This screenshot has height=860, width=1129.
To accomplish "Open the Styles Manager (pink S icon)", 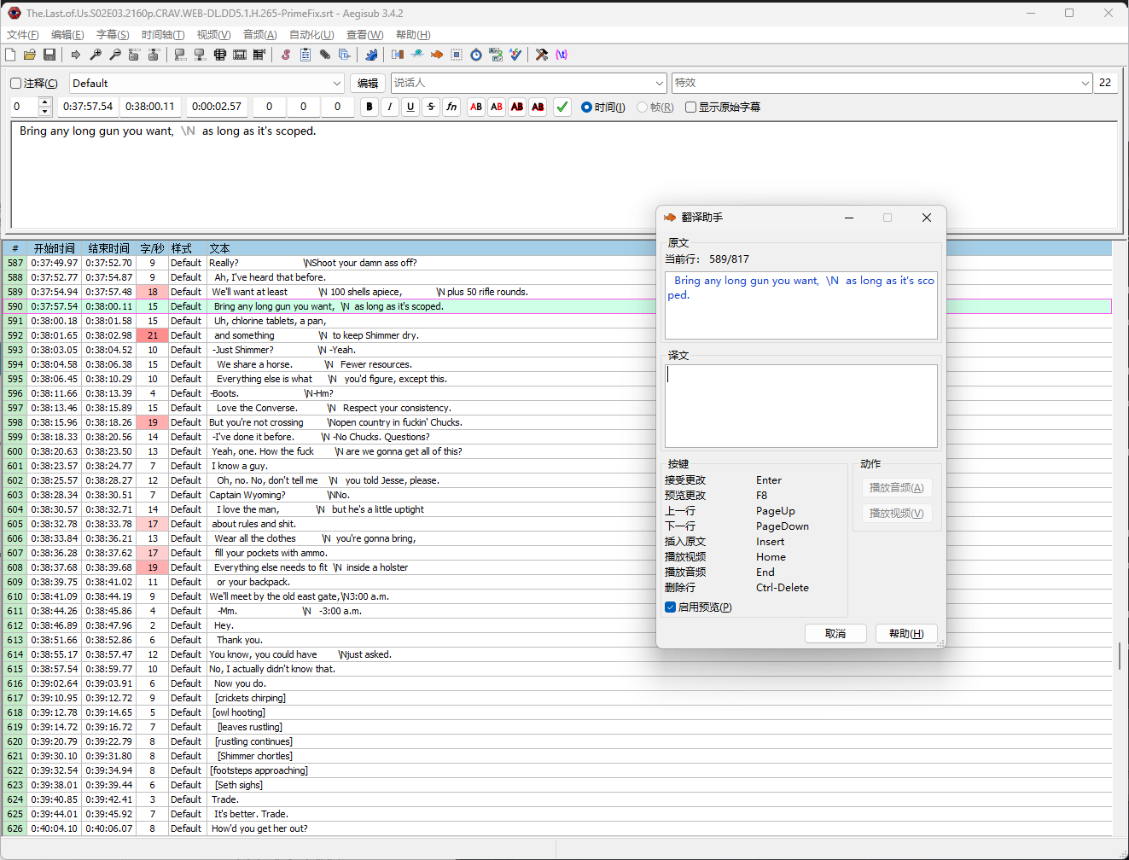I will pos(286,55).
